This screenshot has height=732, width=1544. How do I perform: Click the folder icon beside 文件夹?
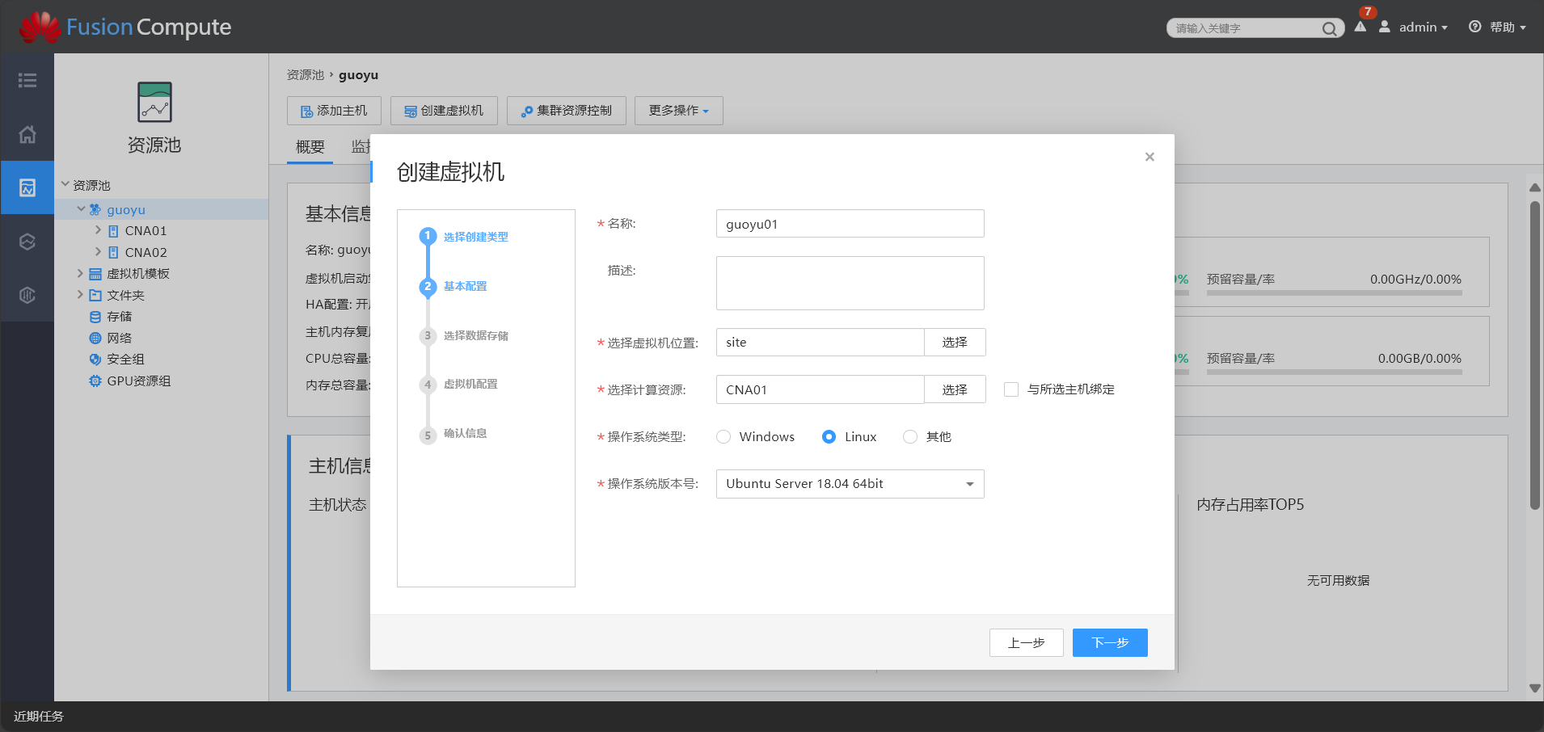click(95, 295)
